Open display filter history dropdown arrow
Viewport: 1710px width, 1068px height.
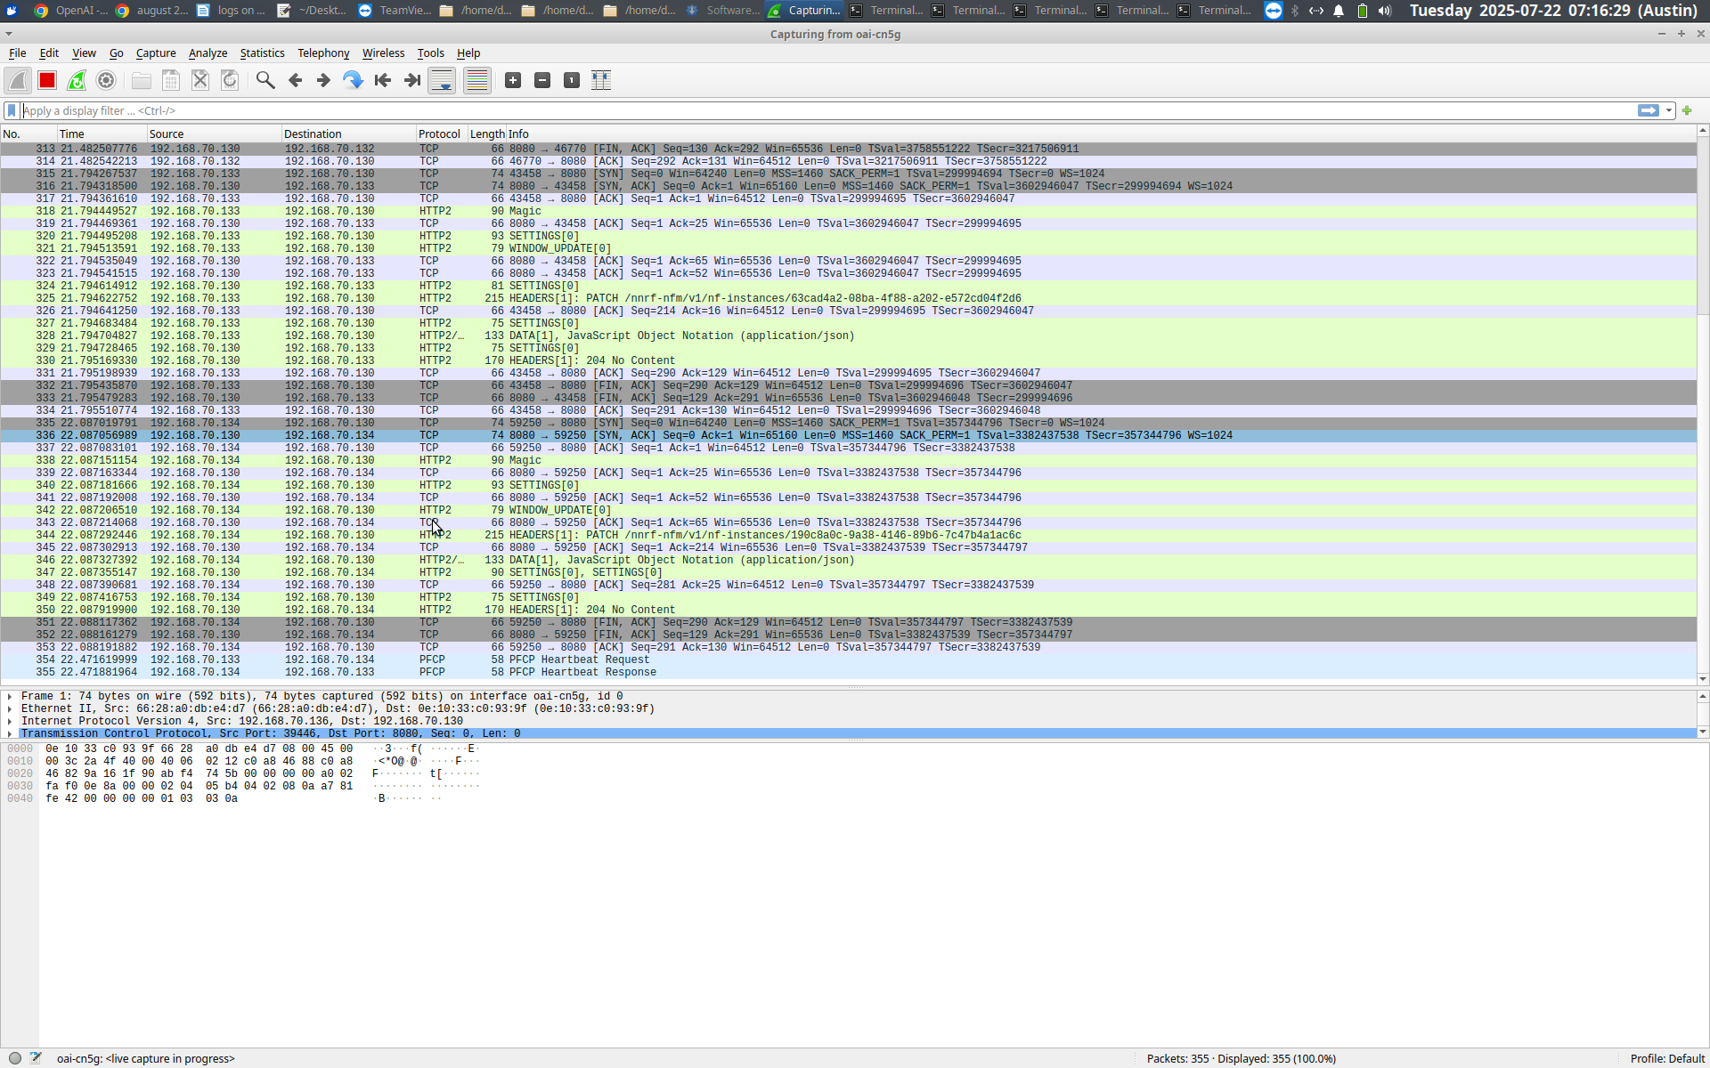1669,111
